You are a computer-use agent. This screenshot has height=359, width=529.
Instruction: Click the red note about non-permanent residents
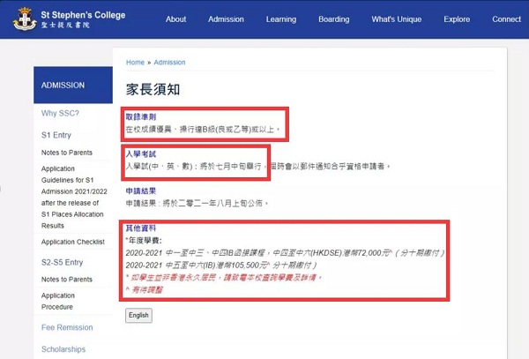point(224,278)
